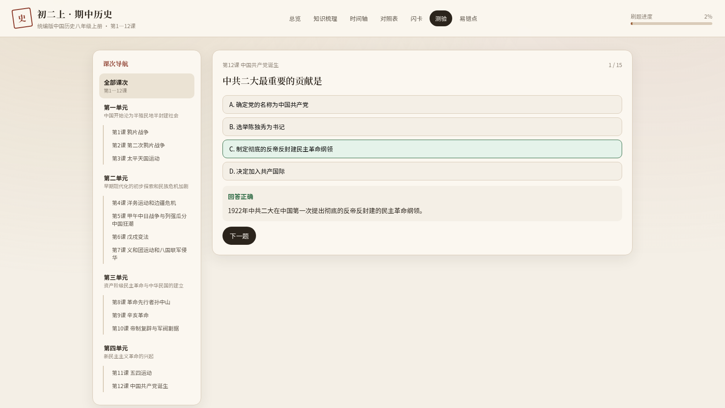725x408 pixels.
Task: Open the 易错点 tab
Action: pyautogui.click(x=469, y=19)
